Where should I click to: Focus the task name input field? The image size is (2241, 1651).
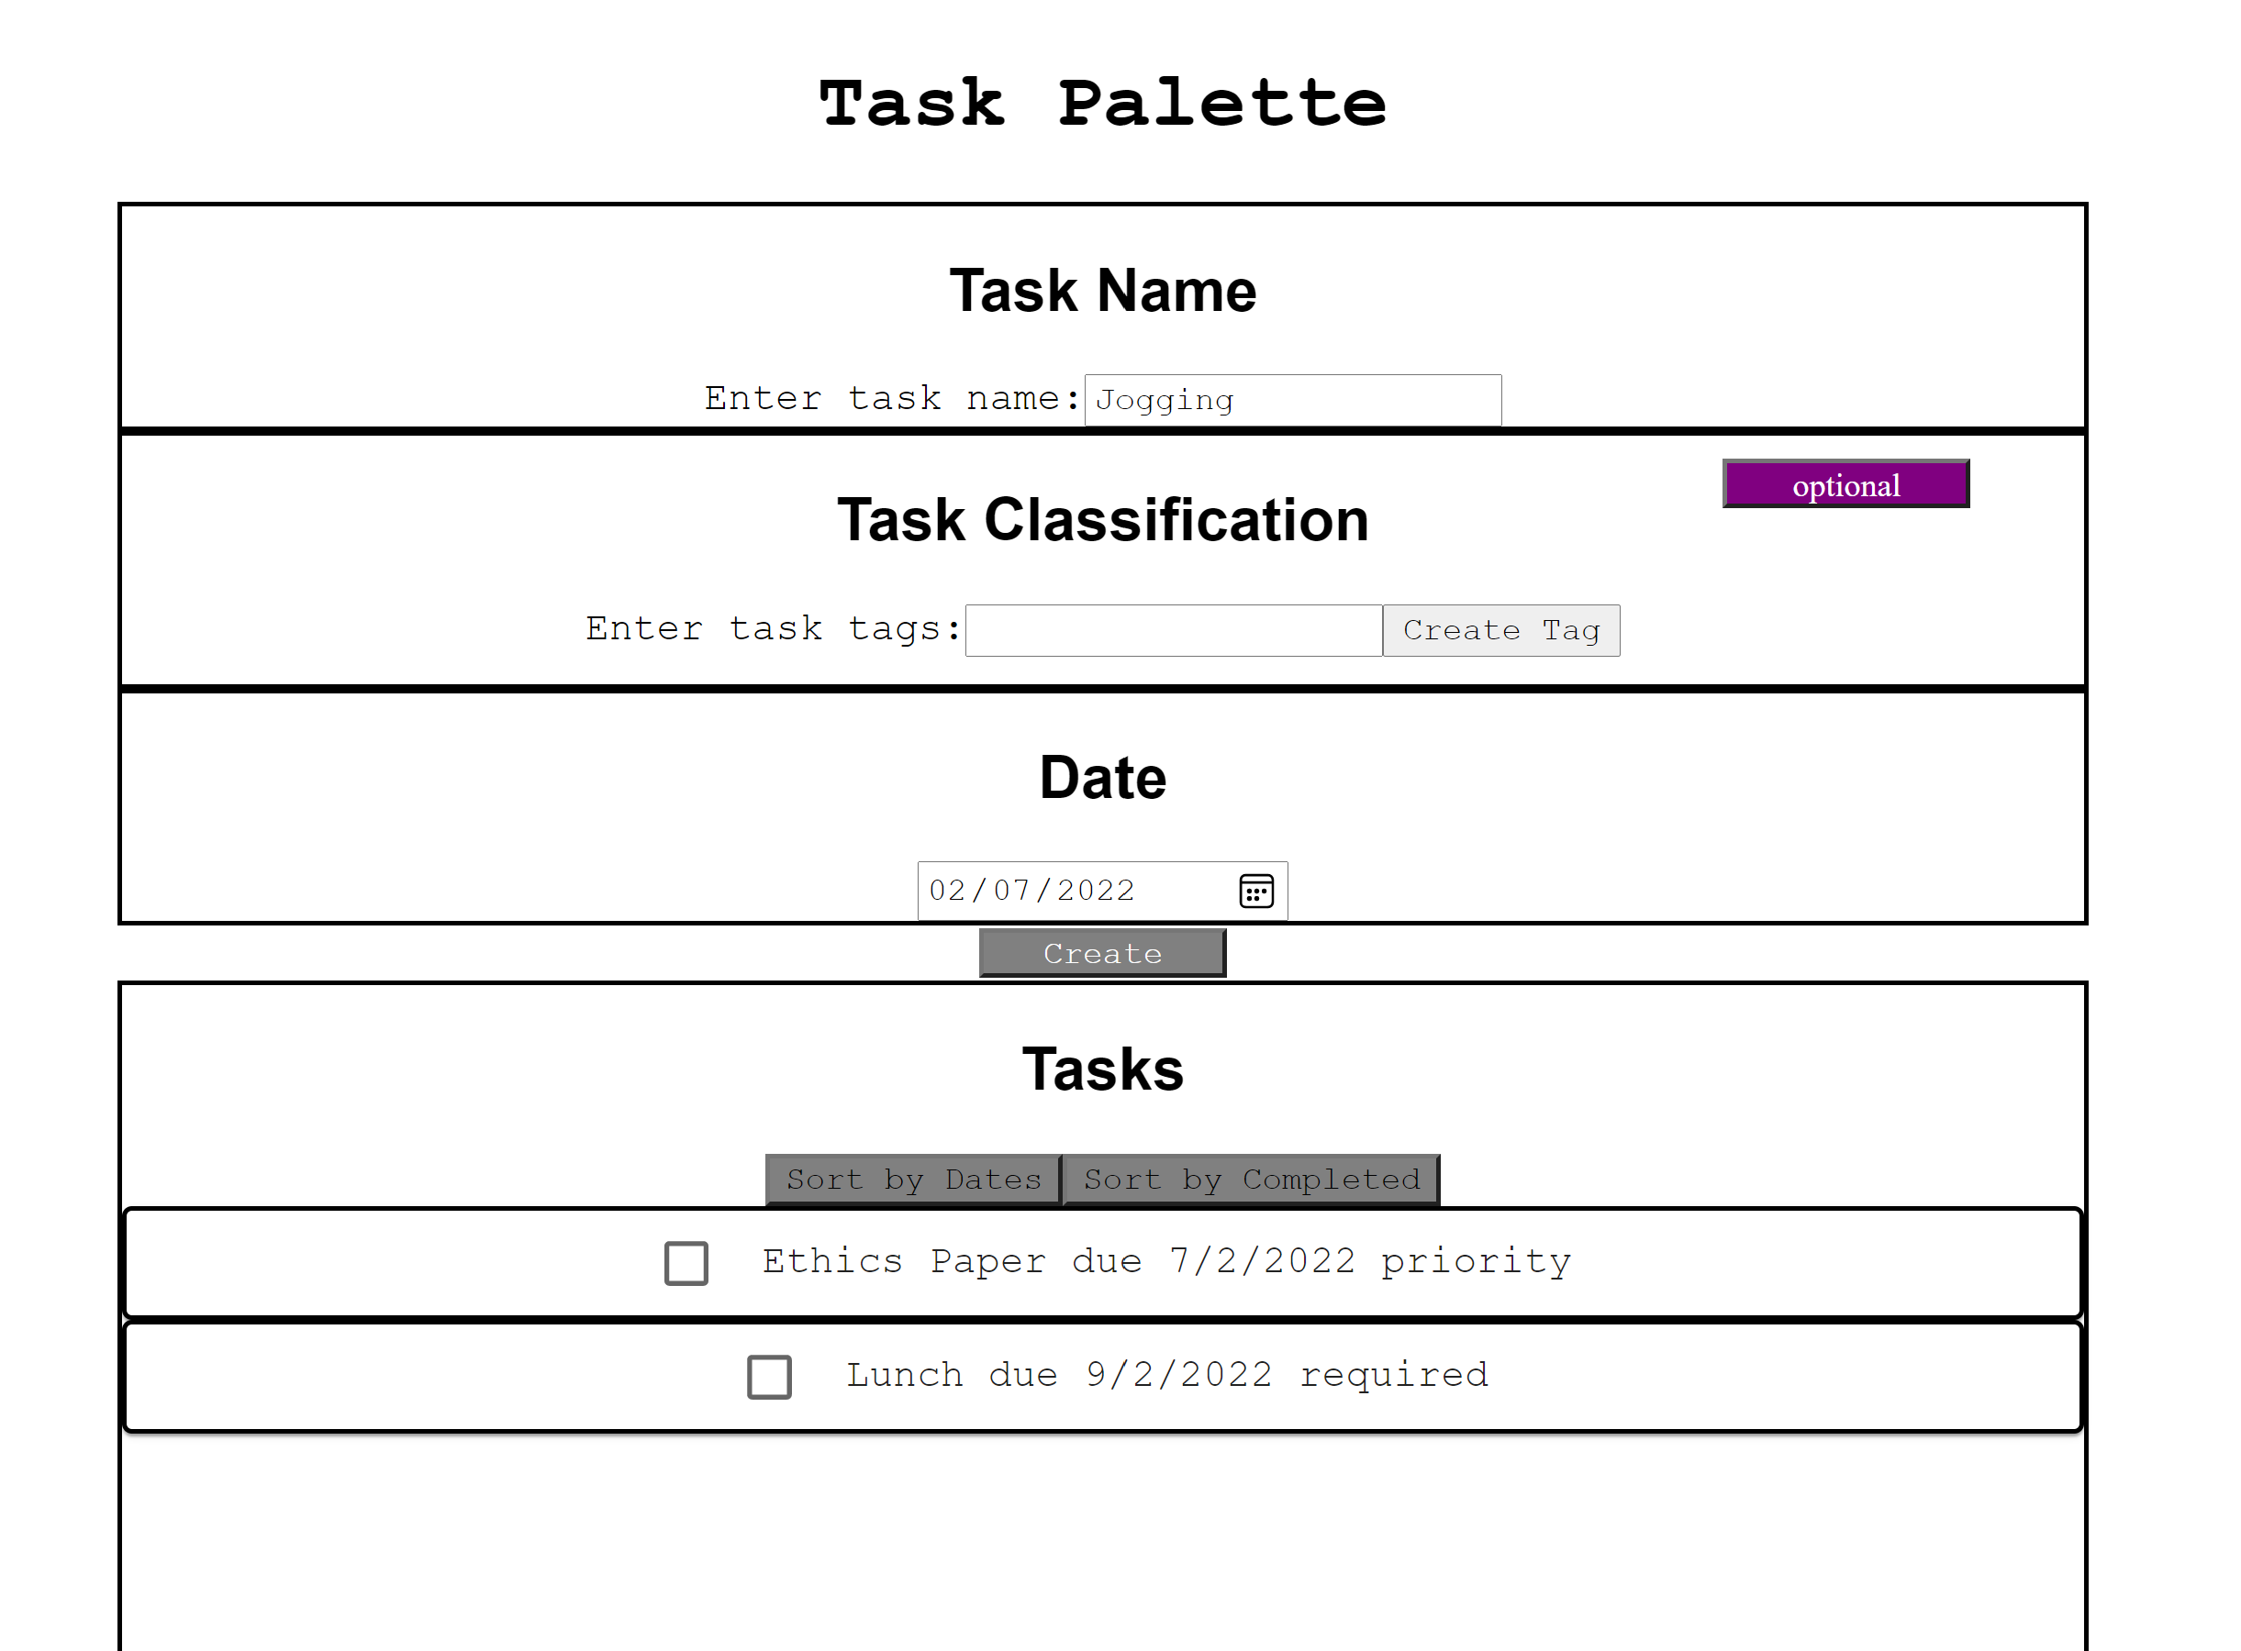pos(1292,401)
